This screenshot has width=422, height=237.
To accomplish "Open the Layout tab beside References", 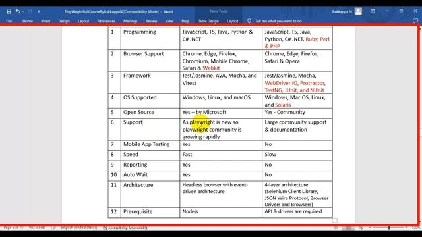I will [84, 21].
